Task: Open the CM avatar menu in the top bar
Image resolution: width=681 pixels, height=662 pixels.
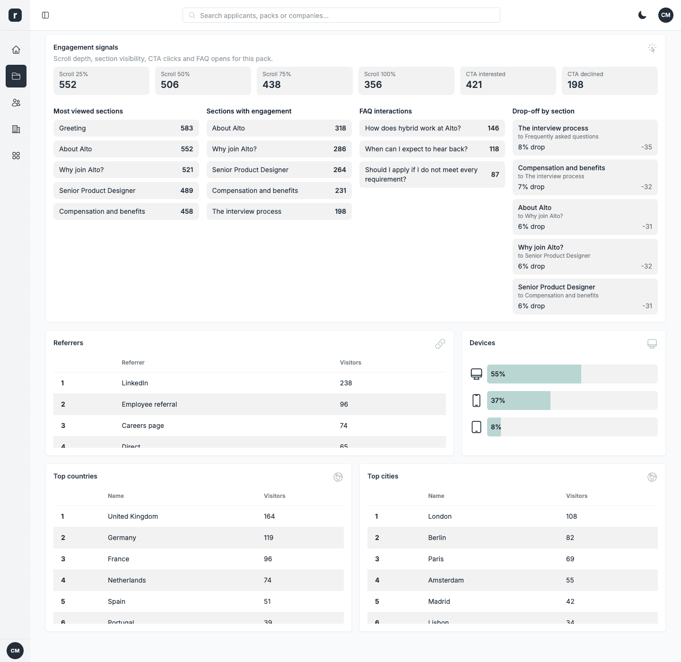Action: [666, 15]
